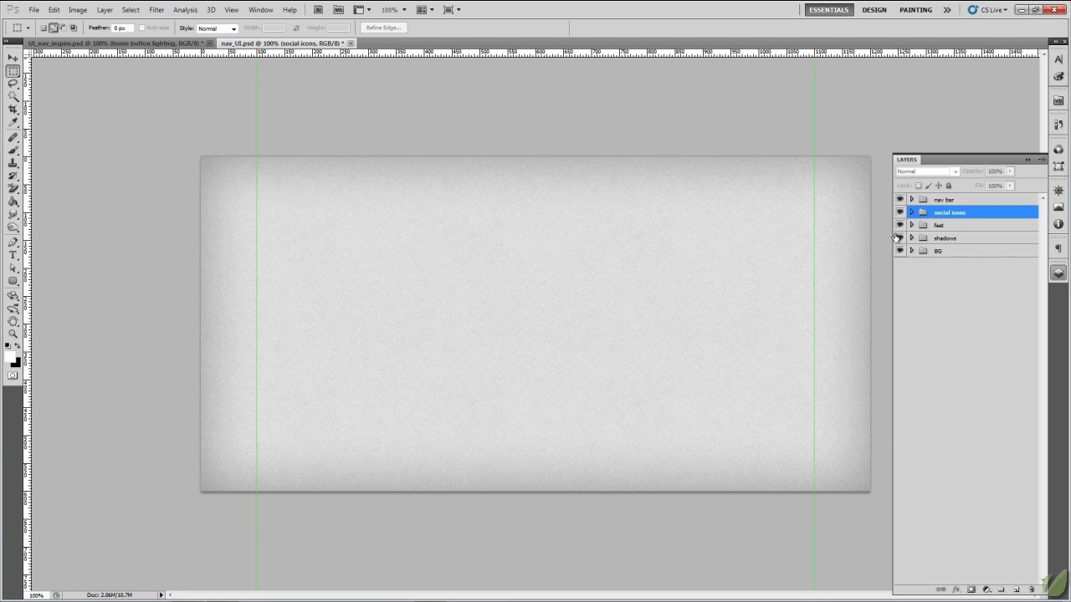
Task: Select the Quick Selection tool
Action: (x=13, y=97)
